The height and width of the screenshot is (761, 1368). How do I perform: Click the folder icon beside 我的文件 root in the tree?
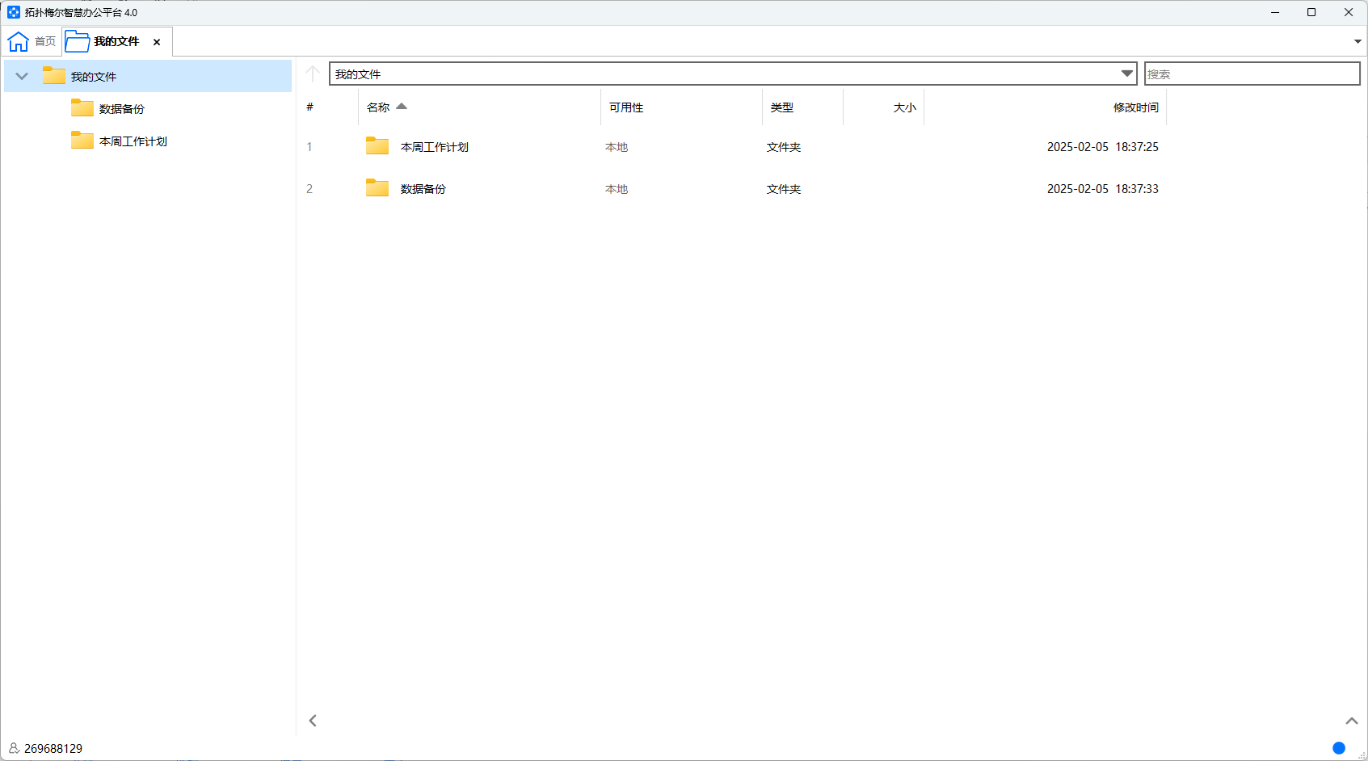pyautogui.click(x=54, y=75)
